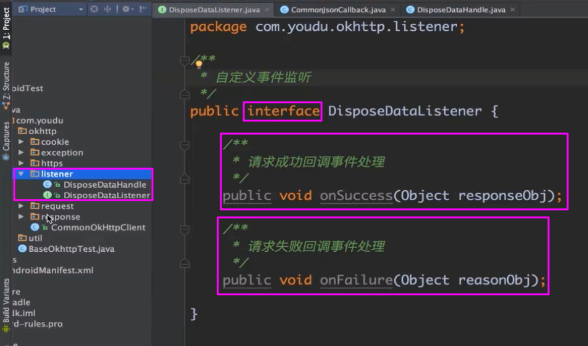Close the DisposeDataHandle.java tab
Screen dimensions: 588x346
513,10
